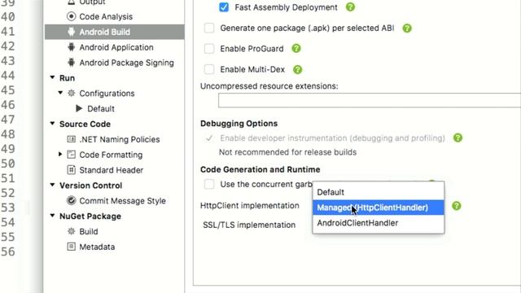The width and height of the screenshot is (521, 293).
Task: Open NuGet Package Metadata settings
Action: pyautogui.click(x=97, y=247)
